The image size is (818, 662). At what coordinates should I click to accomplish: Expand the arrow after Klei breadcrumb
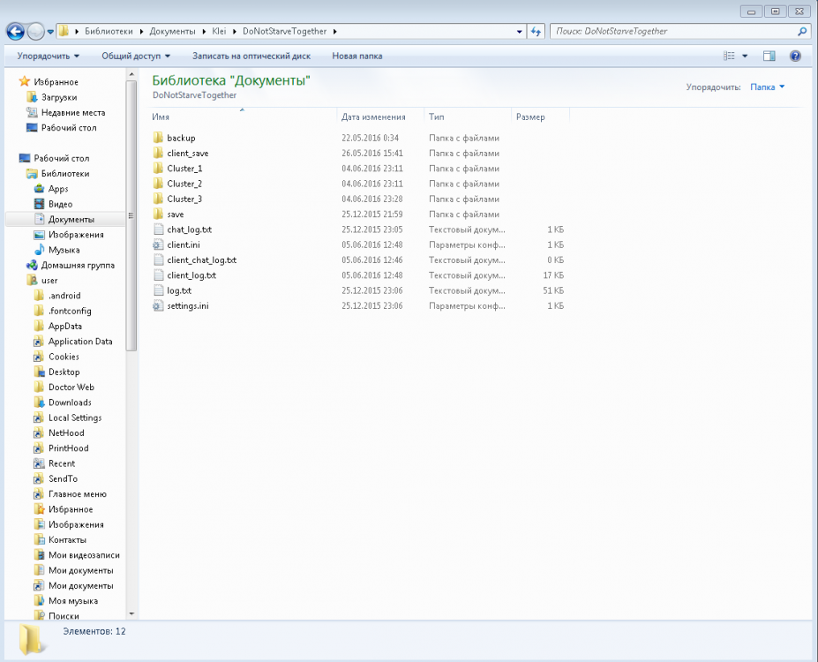(x=235, y=31)
